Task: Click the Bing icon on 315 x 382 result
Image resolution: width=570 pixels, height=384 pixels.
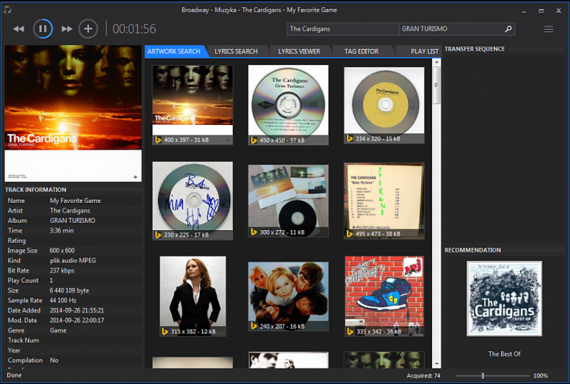Action: click(165, 331)
